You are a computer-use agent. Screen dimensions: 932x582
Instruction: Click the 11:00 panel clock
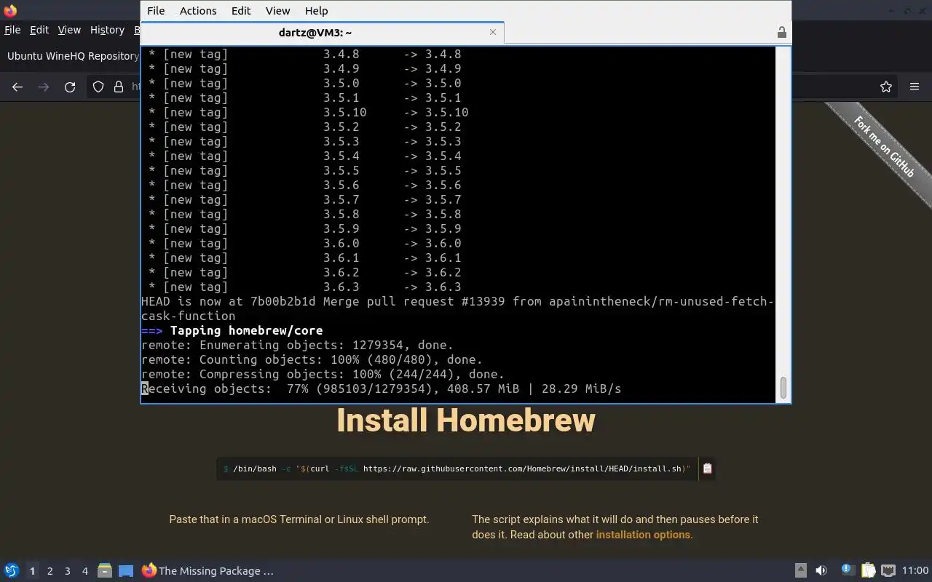point(915,571)
